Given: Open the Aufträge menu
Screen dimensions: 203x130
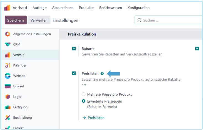Looking at the screenshot, I should tap(40, 8).
